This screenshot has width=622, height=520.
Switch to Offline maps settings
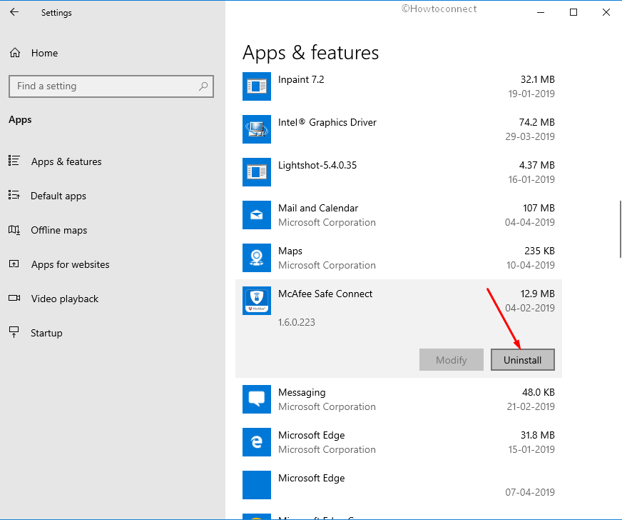(59, 230)
